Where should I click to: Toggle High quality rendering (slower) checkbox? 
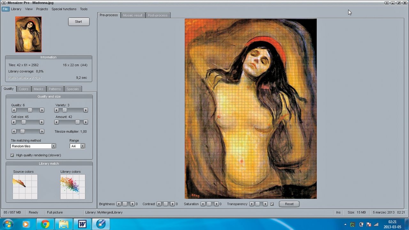(12, 155)
